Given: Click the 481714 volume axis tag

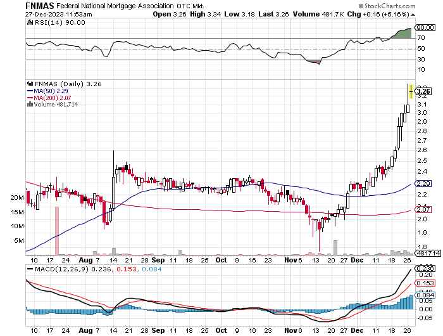Looking at the screenshot, I should pos(428,253).
